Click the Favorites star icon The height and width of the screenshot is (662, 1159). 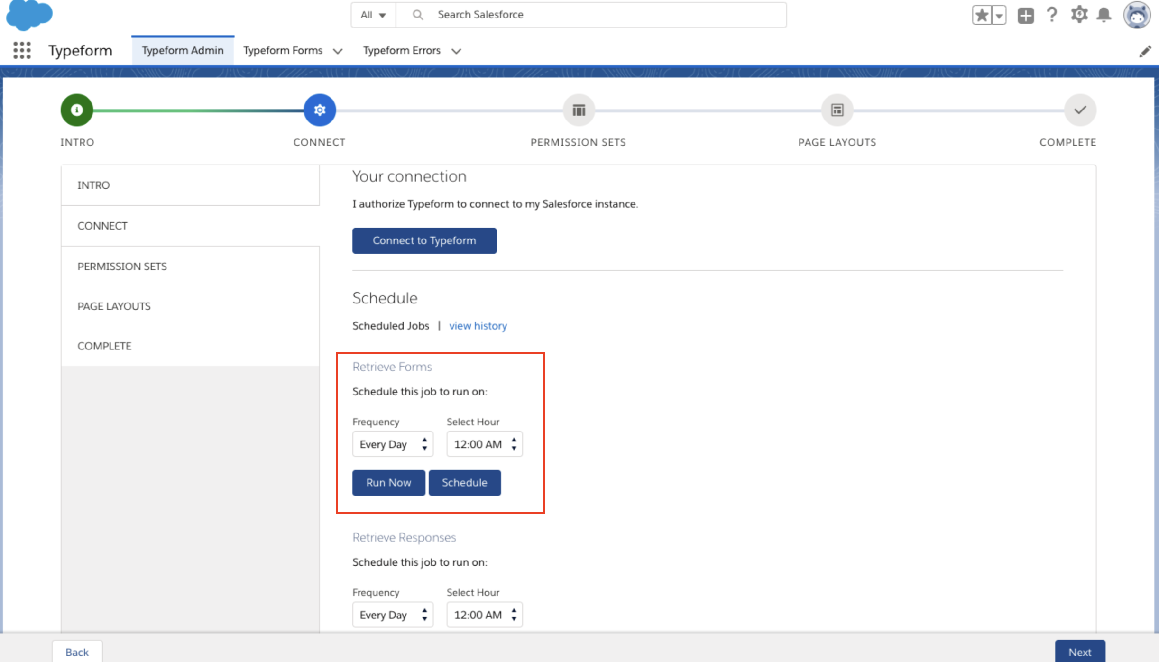tap(982, 15)
